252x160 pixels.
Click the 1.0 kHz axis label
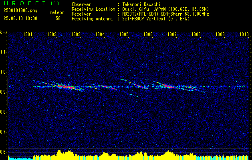point(3,72)
